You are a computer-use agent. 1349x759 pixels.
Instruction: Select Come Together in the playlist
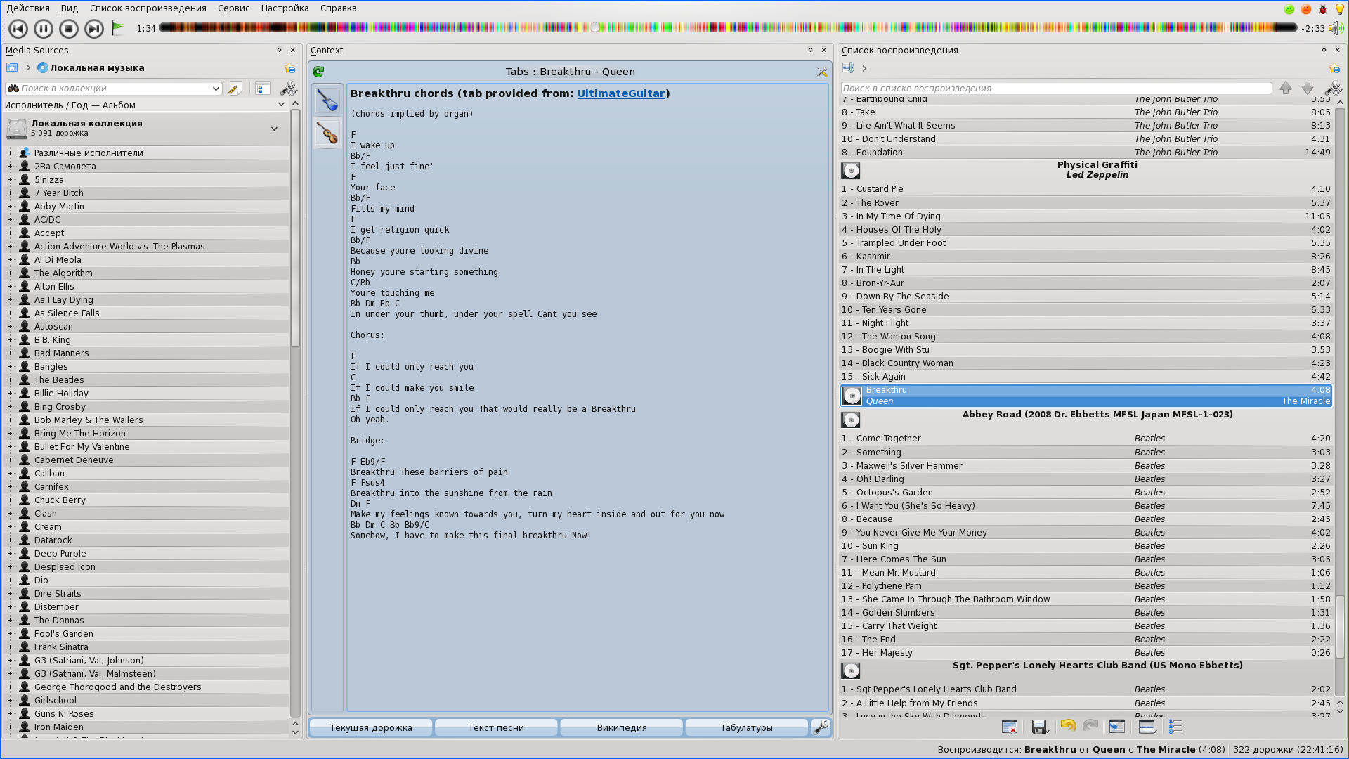(x=1086, y=439)
